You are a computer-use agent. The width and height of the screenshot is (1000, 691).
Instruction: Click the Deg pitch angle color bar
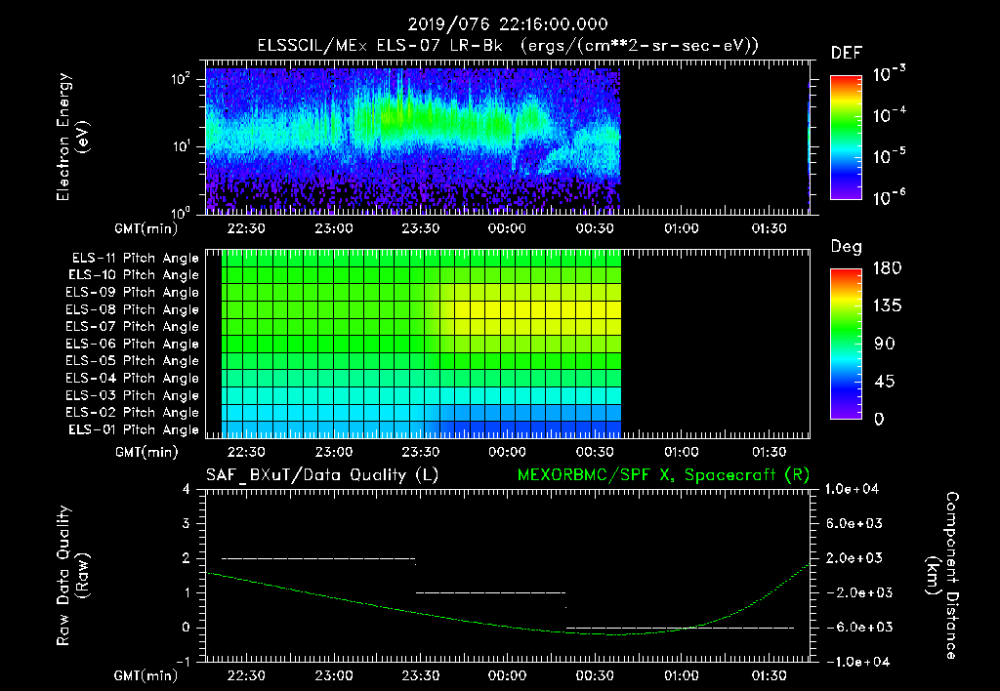[x=846, y=344]
